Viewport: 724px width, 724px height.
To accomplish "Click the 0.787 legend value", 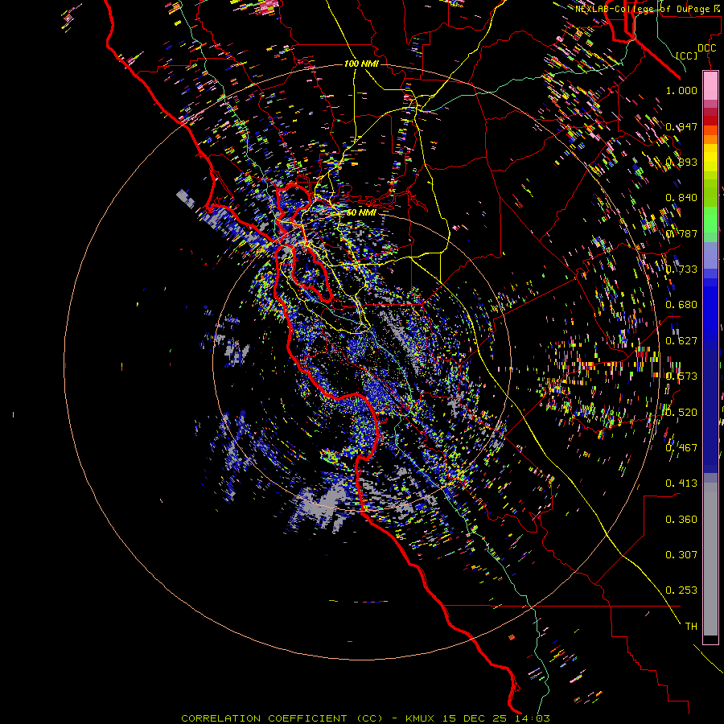I will click(681, 233).
